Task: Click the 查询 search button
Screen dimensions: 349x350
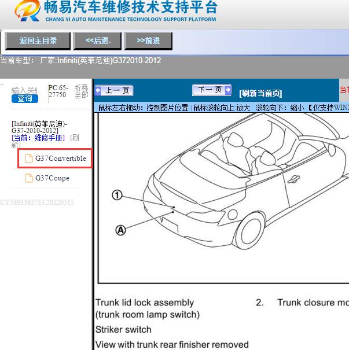Action: pos(25,98)
